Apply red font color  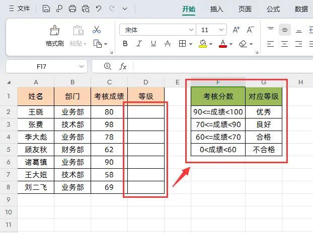point(223,44)
